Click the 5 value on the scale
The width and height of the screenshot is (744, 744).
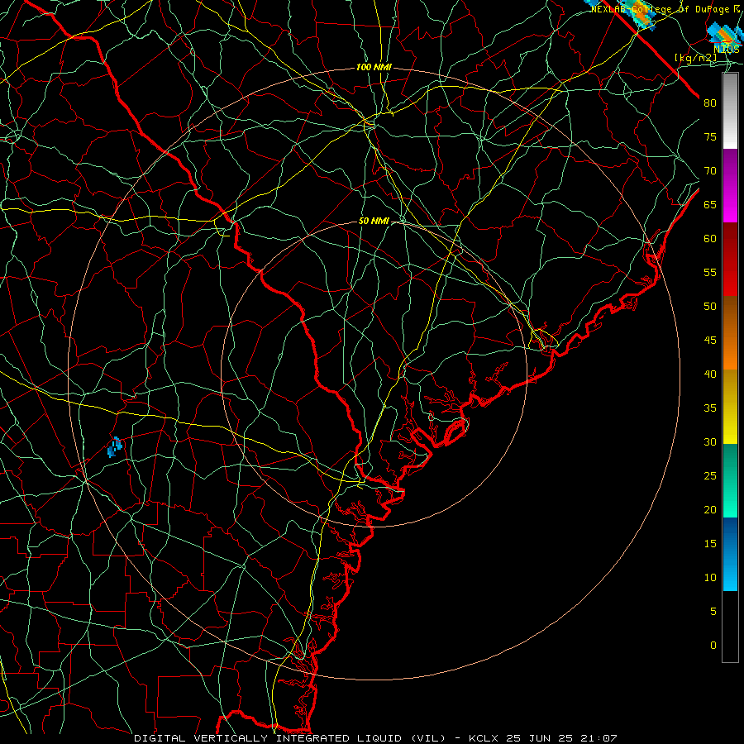click(713, 611)
